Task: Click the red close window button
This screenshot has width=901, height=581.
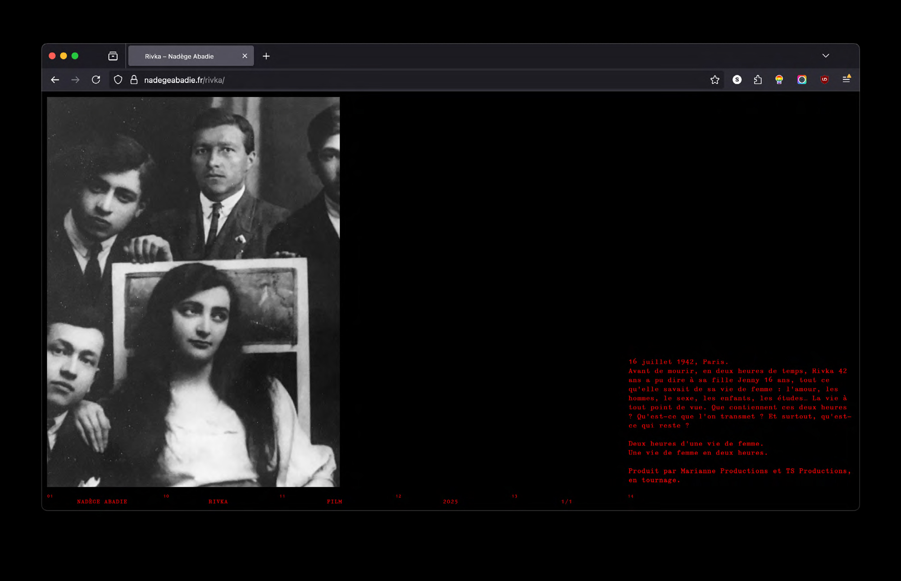Action: [52, 56]
